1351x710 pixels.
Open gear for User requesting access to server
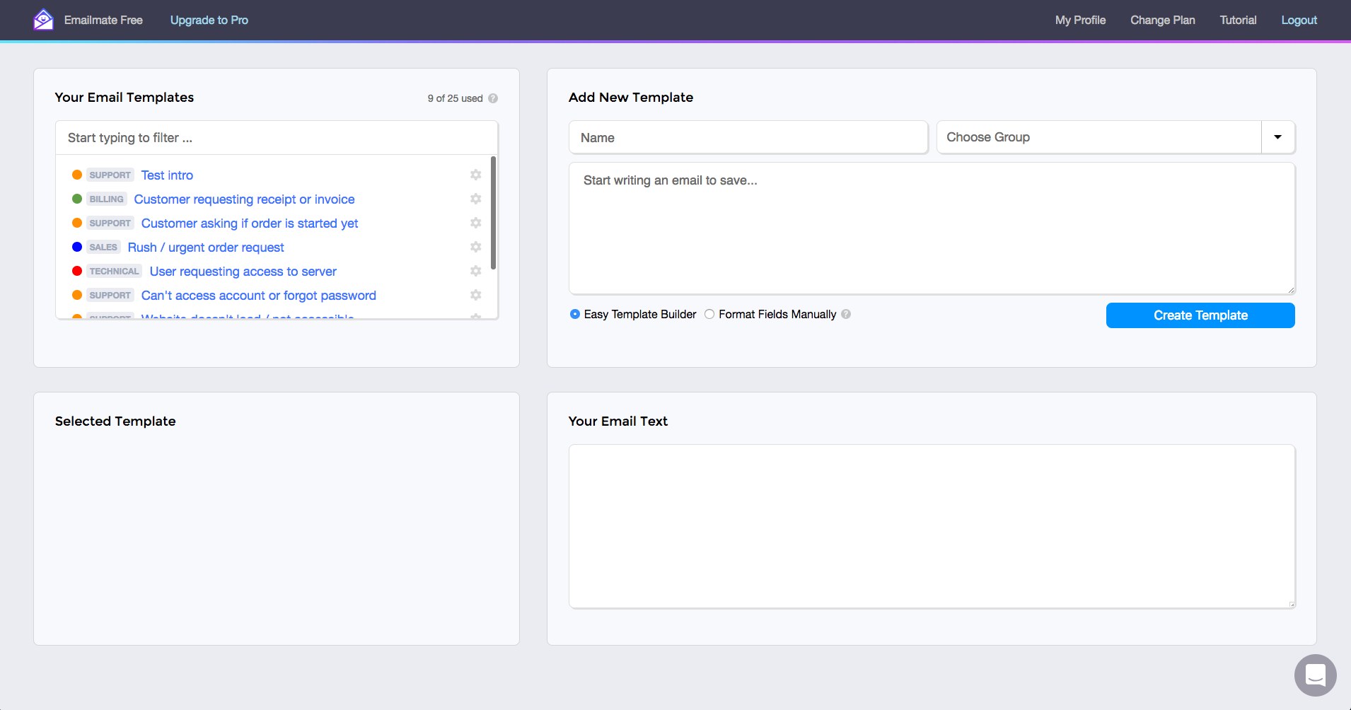click(476, 271)
